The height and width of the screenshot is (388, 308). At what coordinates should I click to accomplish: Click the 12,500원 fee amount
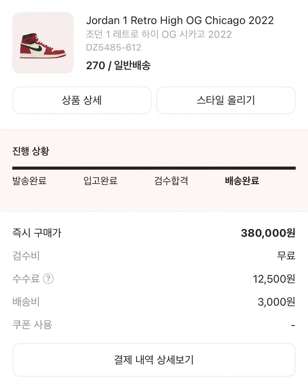pos(274,279)
